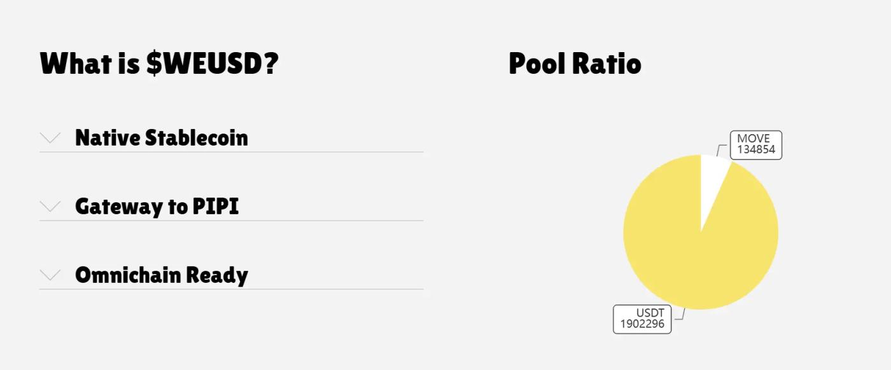Expand the Gateway to PIPI chevron
The image size is (891, 370).
click(x=50, y=206)
